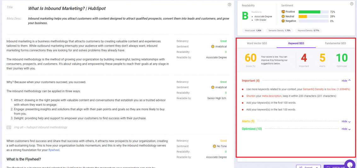The width and height of the screenshot is (357, 168).
Task: Click the red 4 Important counter
Action: (304, 58)
